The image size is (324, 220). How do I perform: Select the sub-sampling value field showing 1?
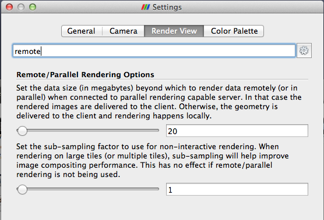(237, 189)
